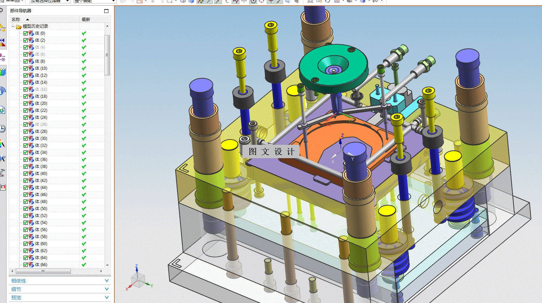Uncheck the 体 (36) checkbox
Screen dimensions: 542x303
tap(26, 160)
